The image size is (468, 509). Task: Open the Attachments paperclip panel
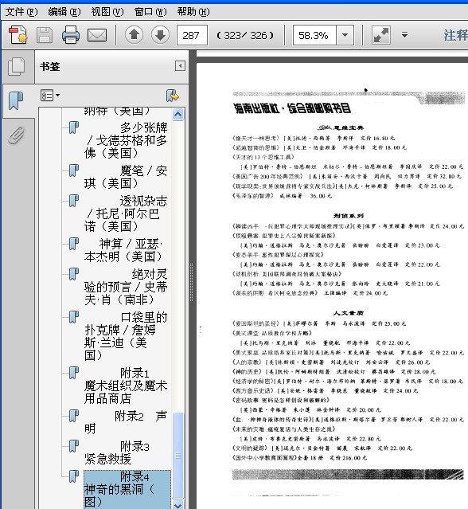pos(16,135)
